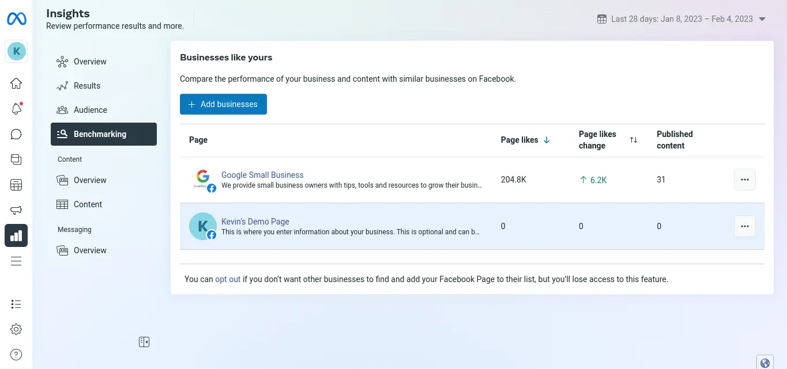This screenshot has width=787, height=369.
Task: Click the Meta logo icon
Action: coord(16,19)
